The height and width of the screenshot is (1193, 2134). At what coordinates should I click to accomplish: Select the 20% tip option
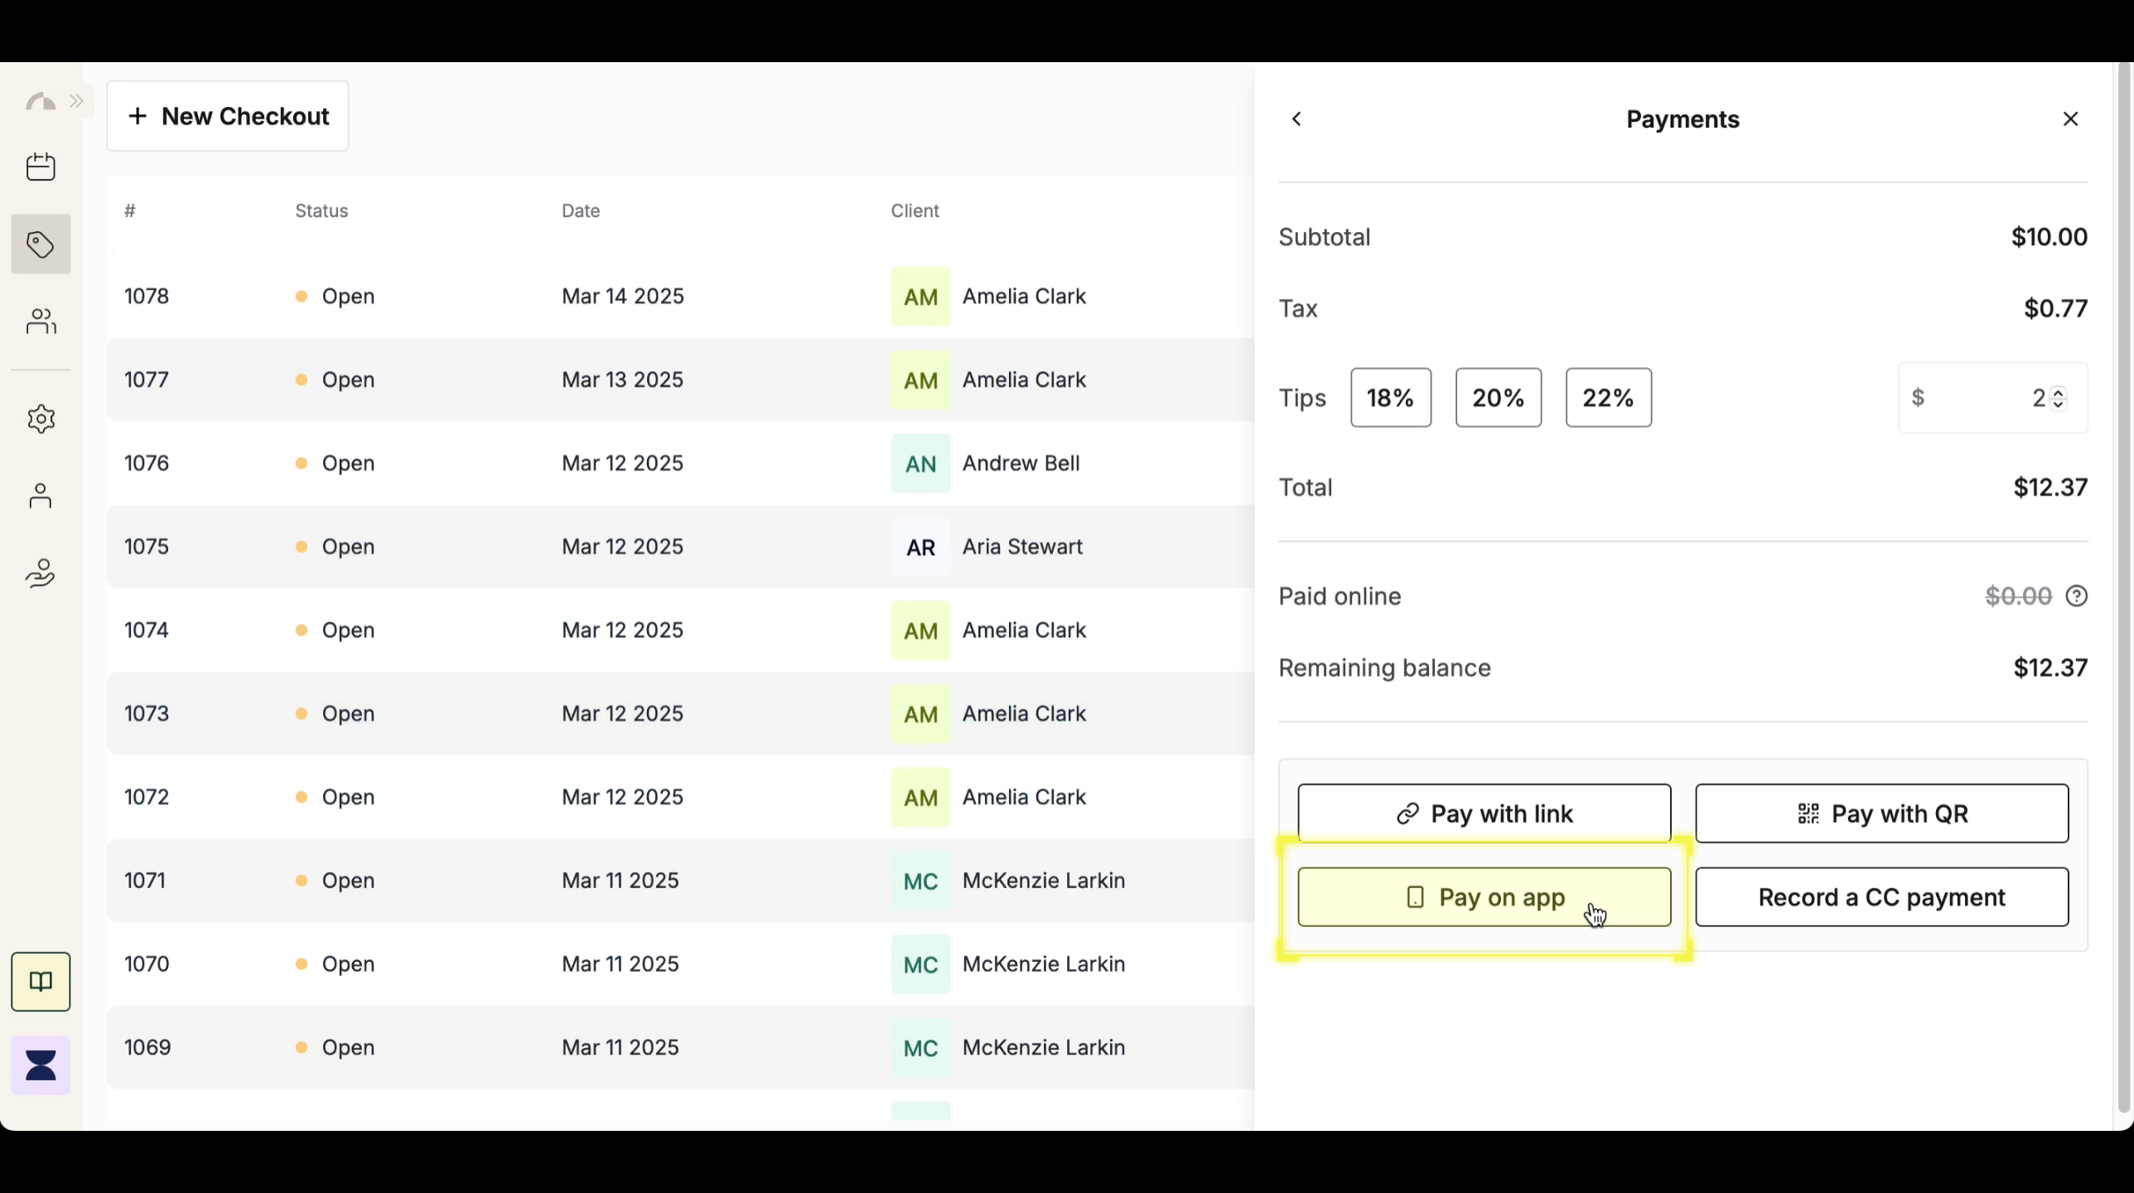tap(1498, 398)
